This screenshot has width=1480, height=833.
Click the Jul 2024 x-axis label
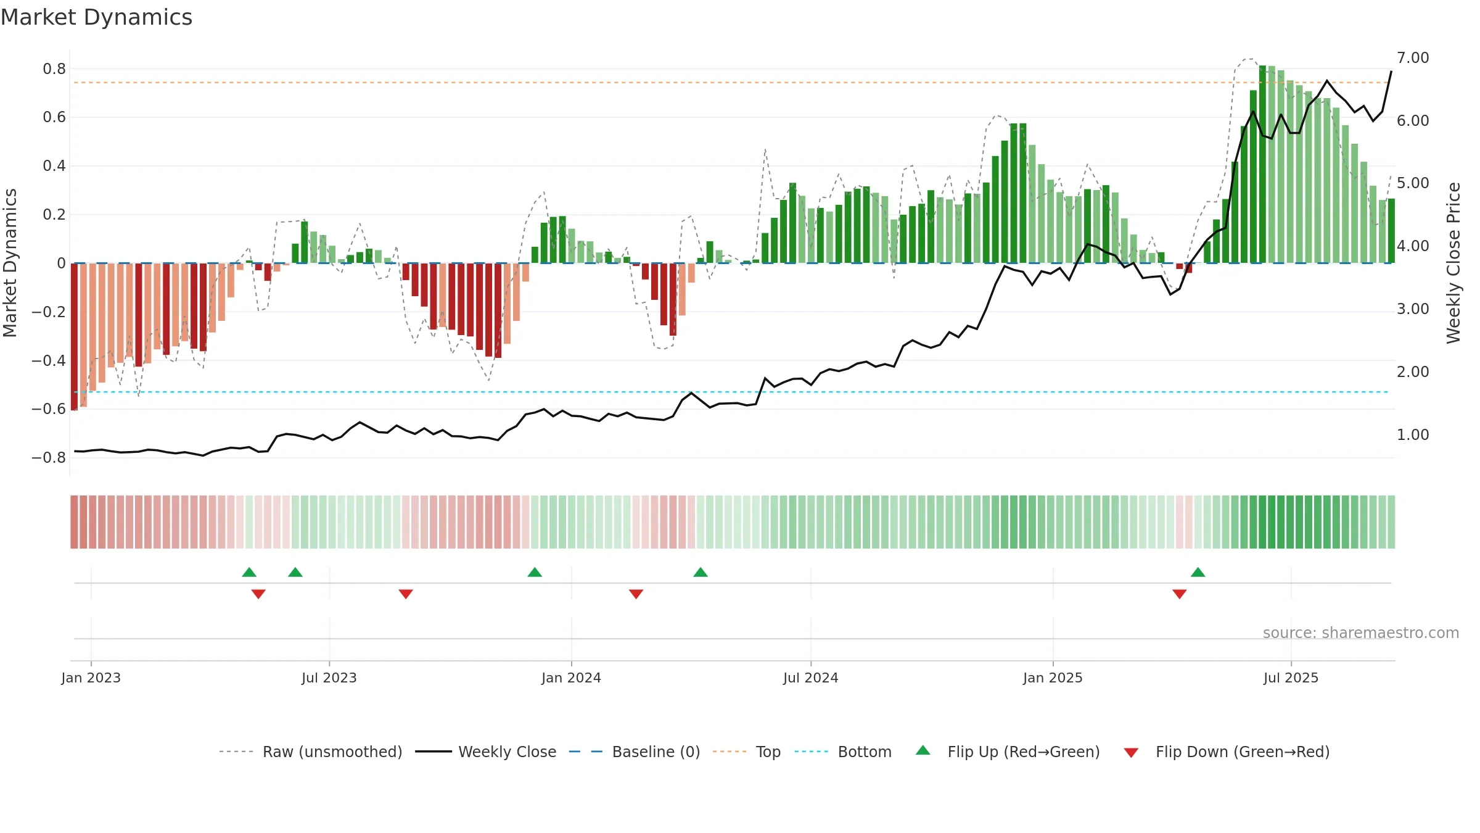(x=811, y=678)
